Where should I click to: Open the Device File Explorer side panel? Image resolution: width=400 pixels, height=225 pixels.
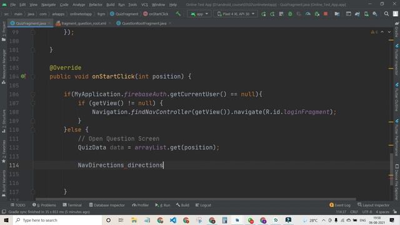tap(397, 182)
